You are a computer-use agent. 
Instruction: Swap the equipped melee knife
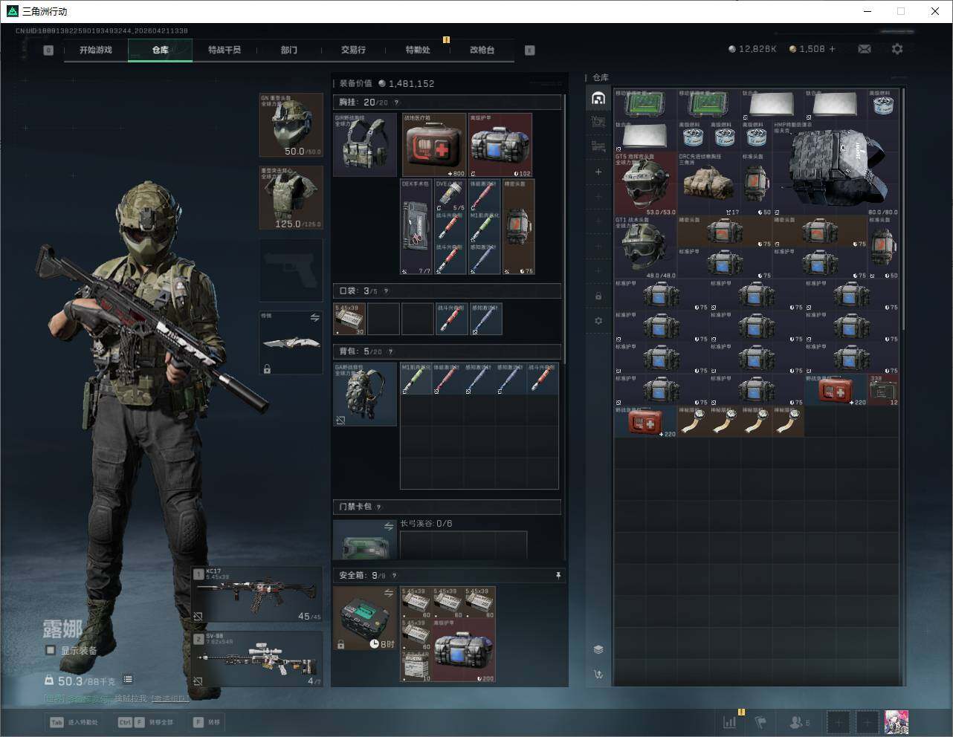tap(314, 317)
